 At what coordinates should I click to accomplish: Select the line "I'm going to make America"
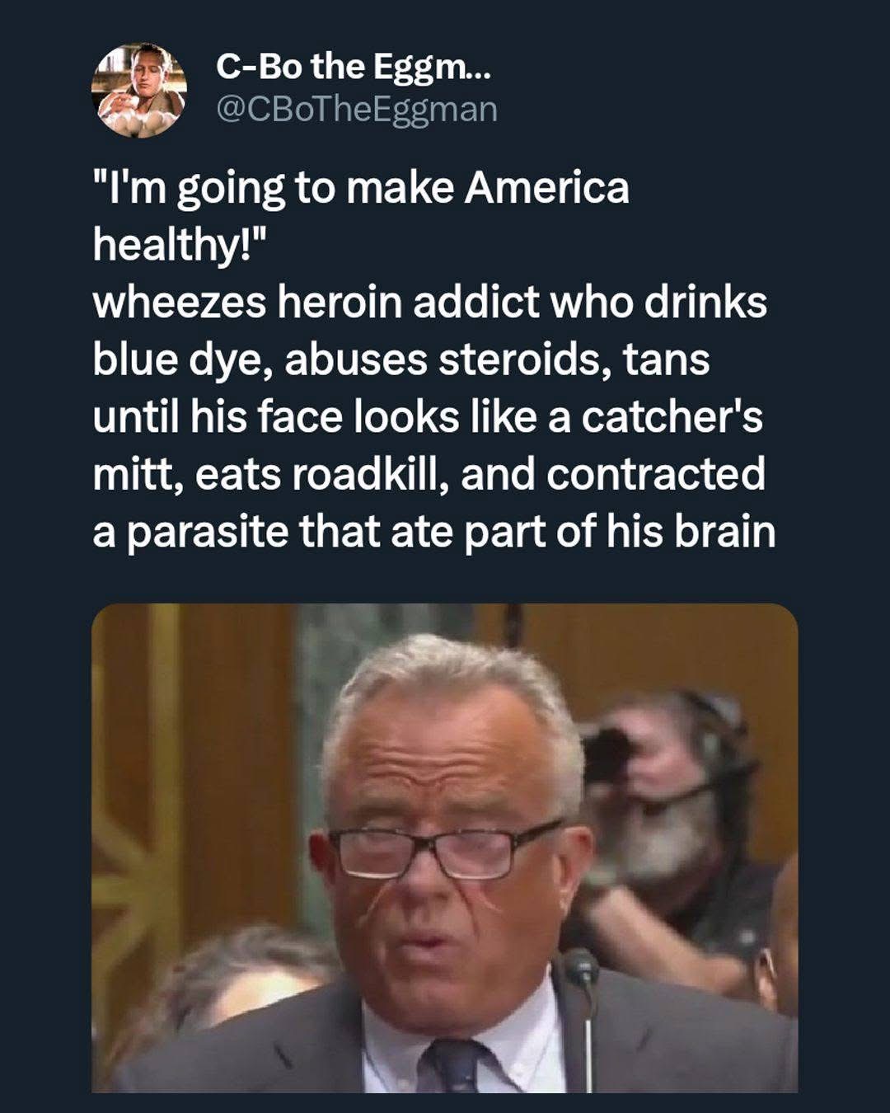(x=361, y=190)
